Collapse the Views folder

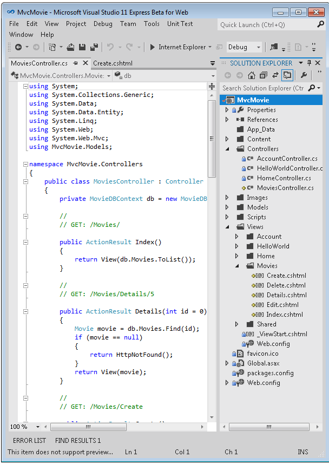pos(227,227)
